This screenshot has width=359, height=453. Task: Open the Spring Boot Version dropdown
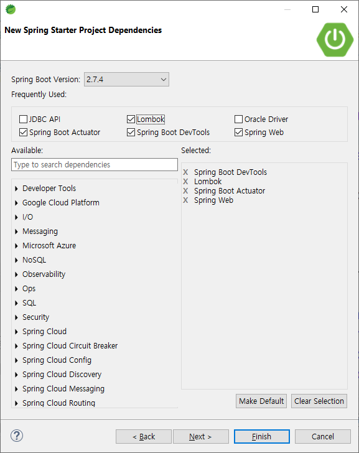pos(126,80)
